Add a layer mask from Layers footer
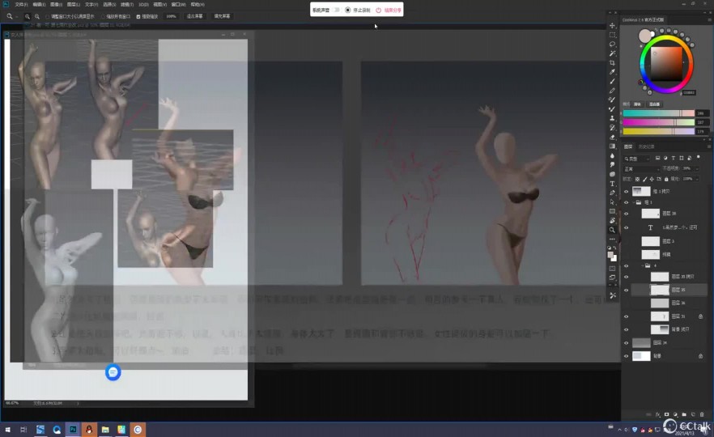The width and height of the screenshot is (714, 437). (x=666, y=414)
